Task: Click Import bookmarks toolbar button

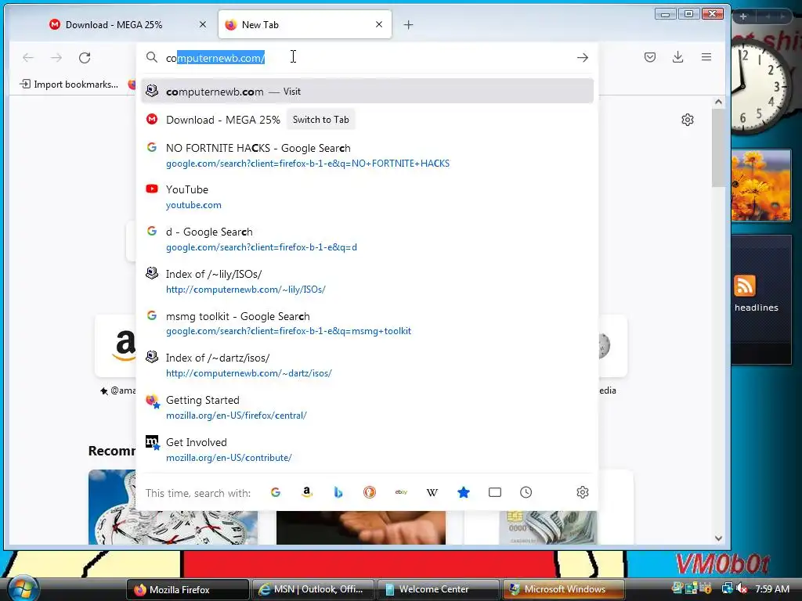Action: [x=69, y=85]
